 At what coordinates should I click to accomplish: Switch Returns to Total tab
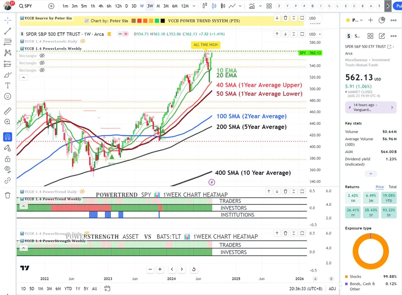pos(392,187)
